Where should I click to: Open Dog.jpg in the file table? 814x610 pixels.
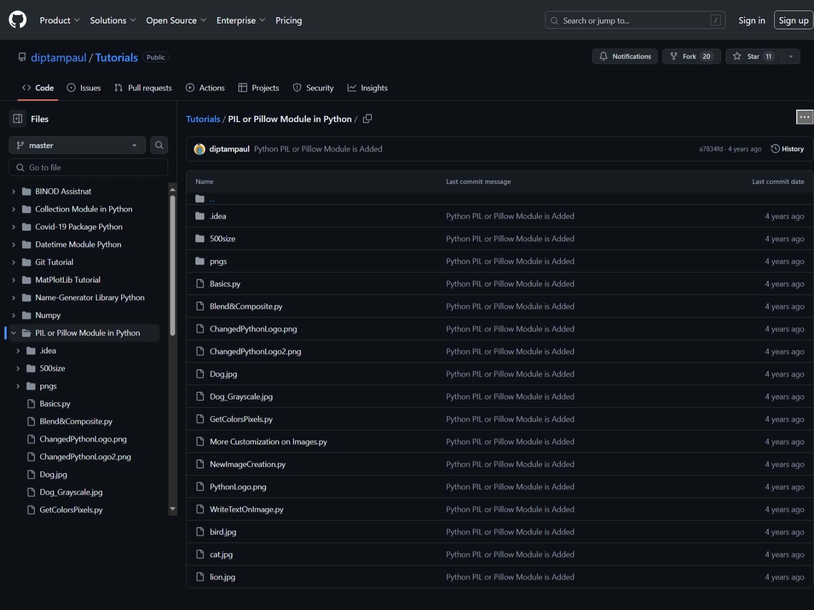click(x=223, y=374)
